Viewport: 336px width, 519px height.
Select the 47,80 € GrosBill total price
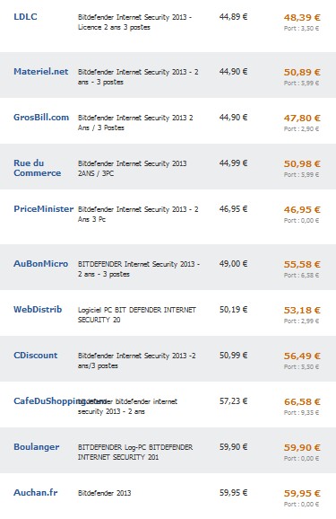tap(302, 119)
